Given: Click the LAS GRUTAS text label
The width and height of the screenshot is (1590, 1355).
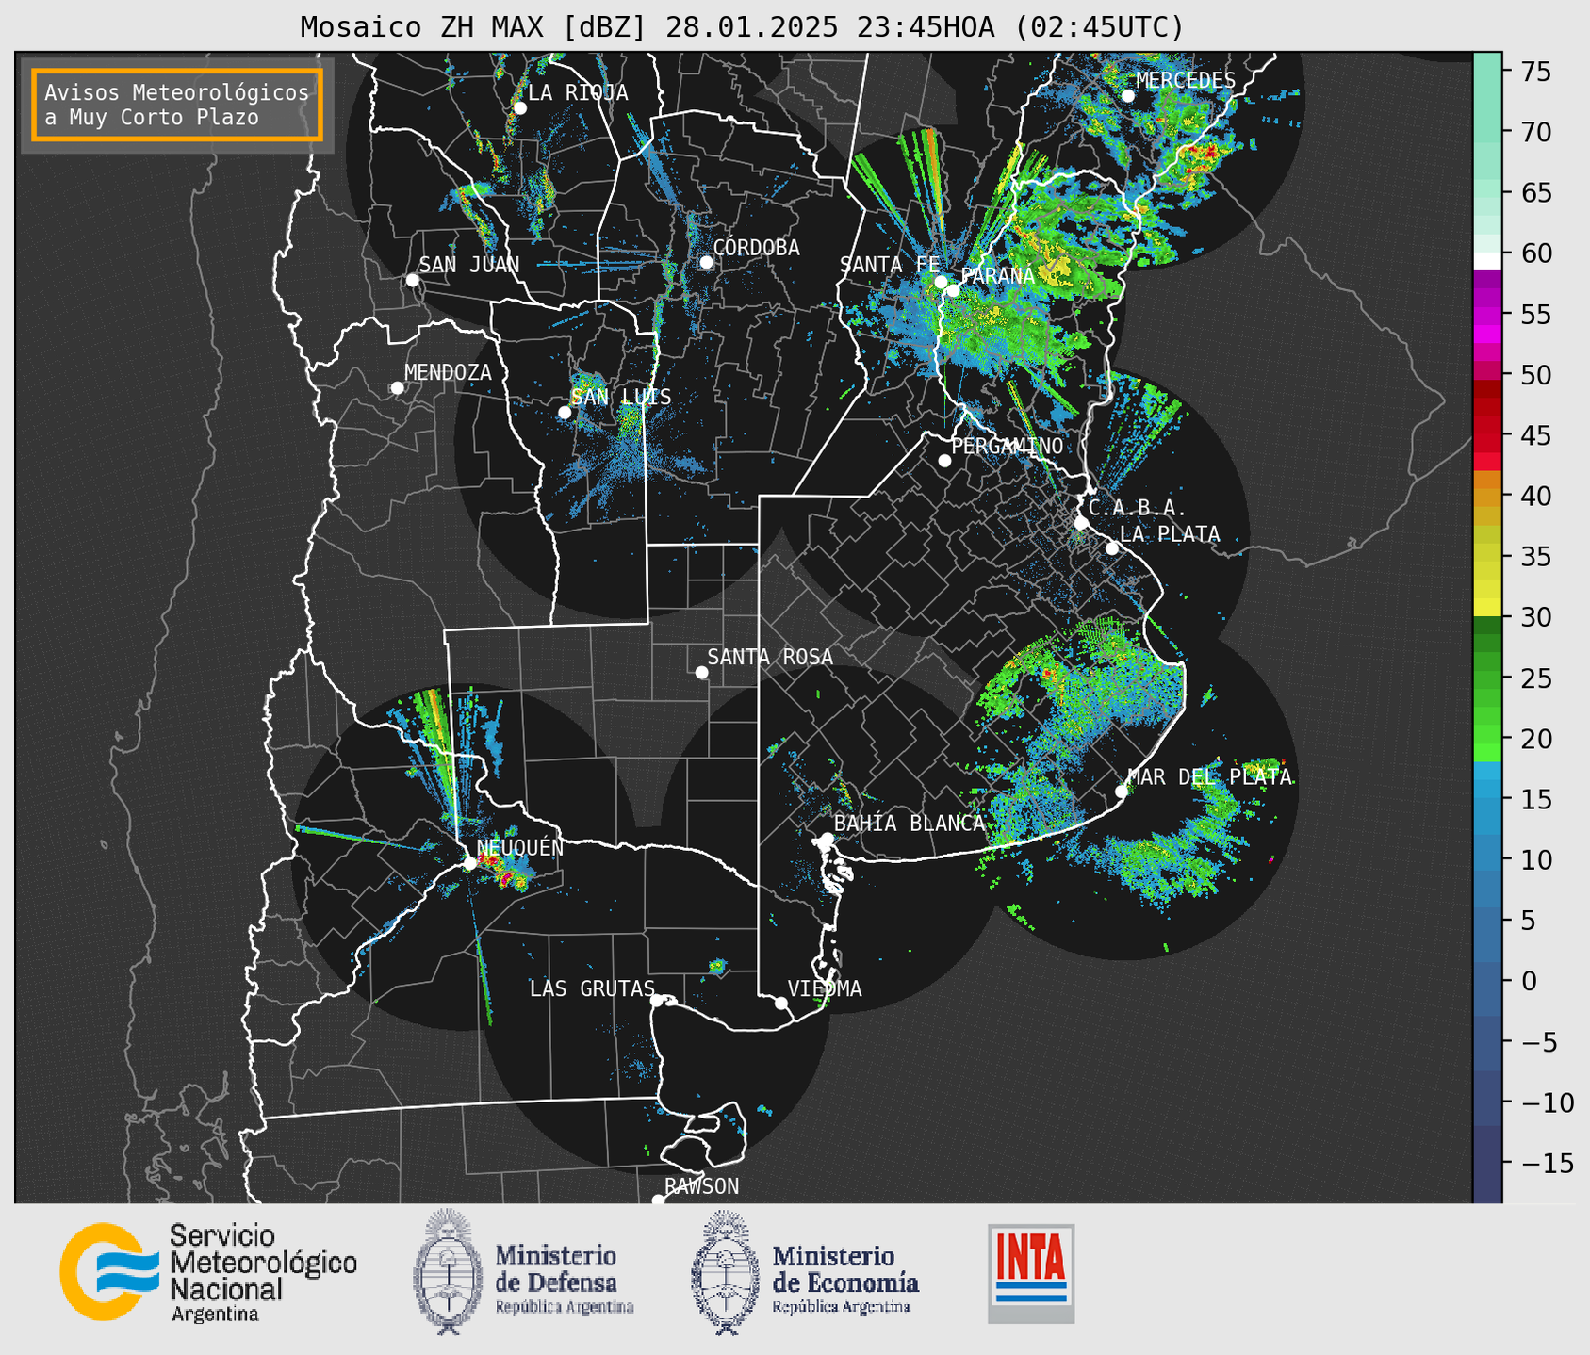Looking at the screenshot, I should (x=592, y=988).
